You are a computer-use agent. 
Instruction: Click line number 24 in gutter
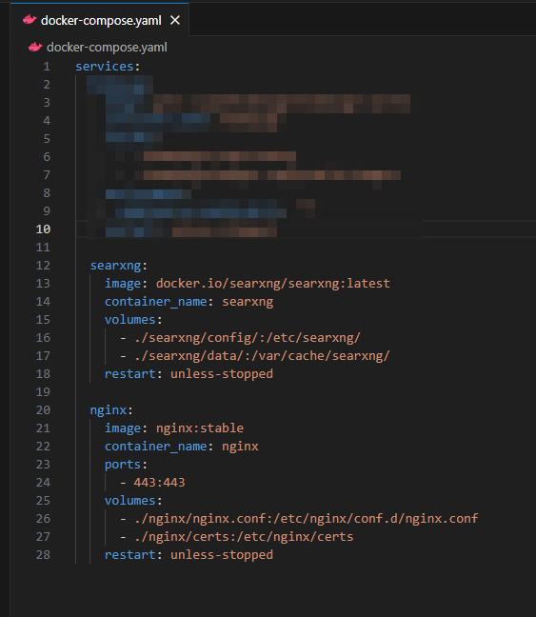coord(43,483)
